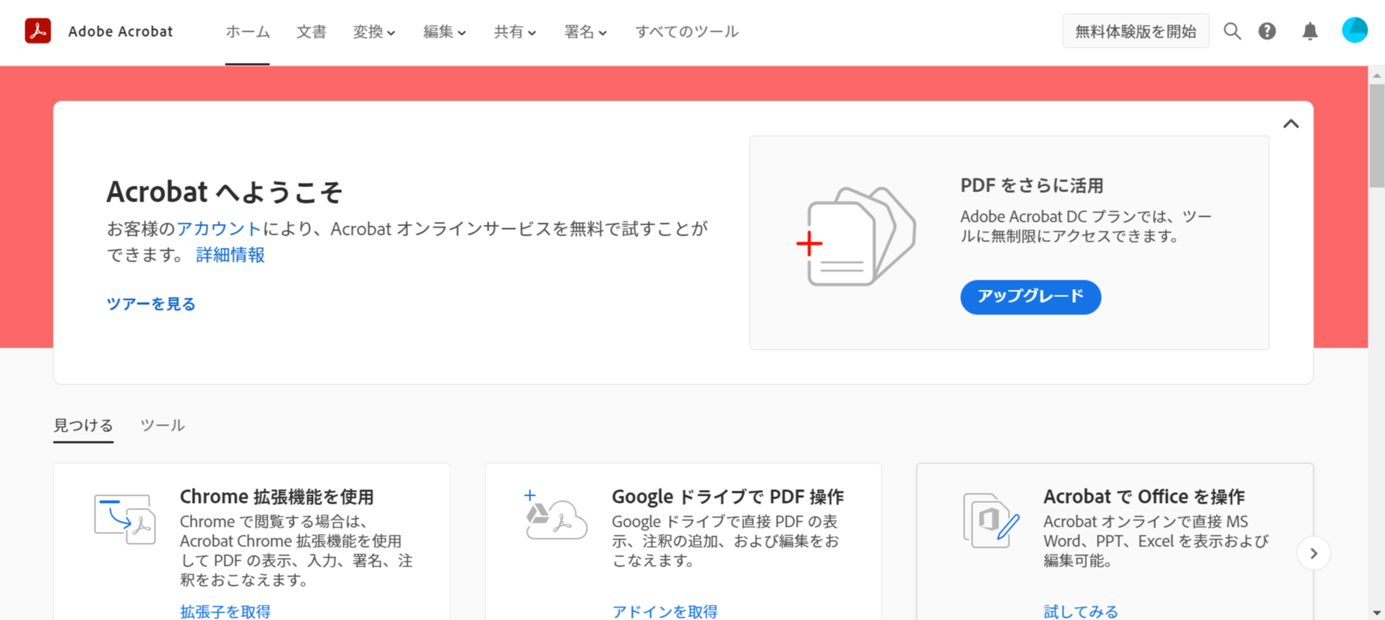Click the Adobe Acrobat logo icon

[38, 31]
